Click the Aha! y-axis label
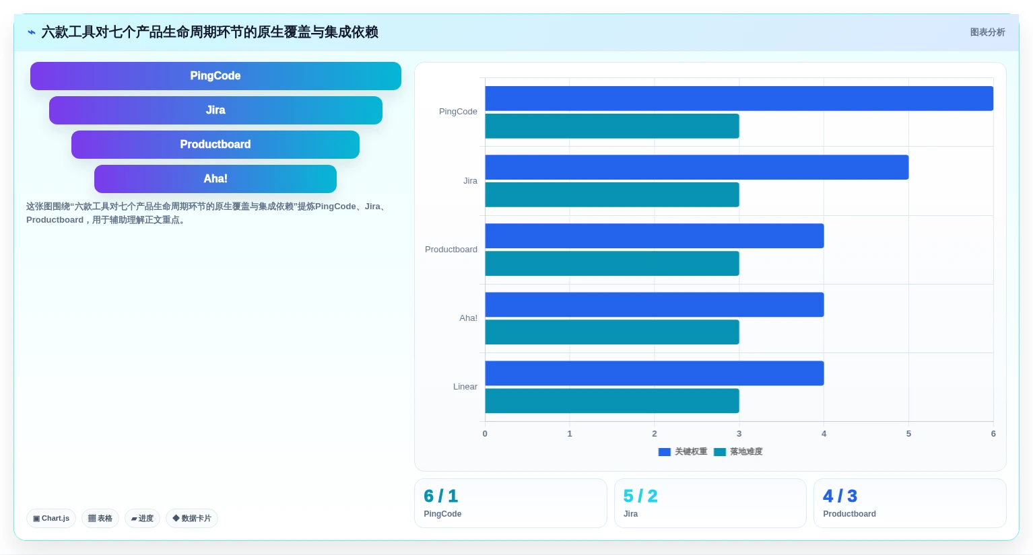 pos(468,318)
